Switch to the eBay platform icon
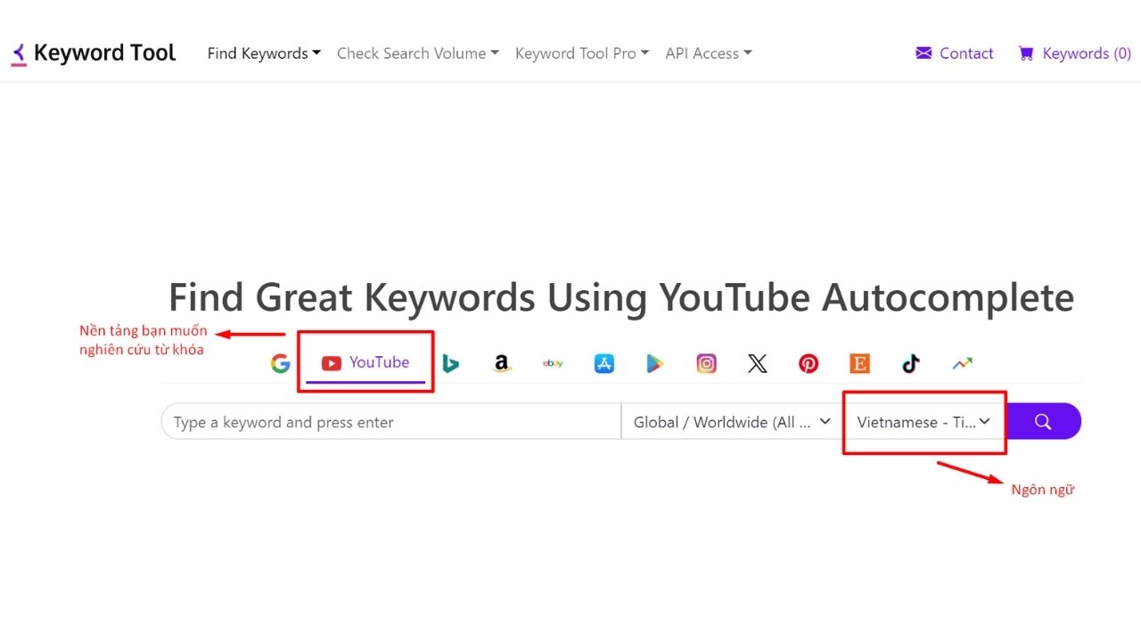Screen dimensions: 1141x641 (553, 363)
